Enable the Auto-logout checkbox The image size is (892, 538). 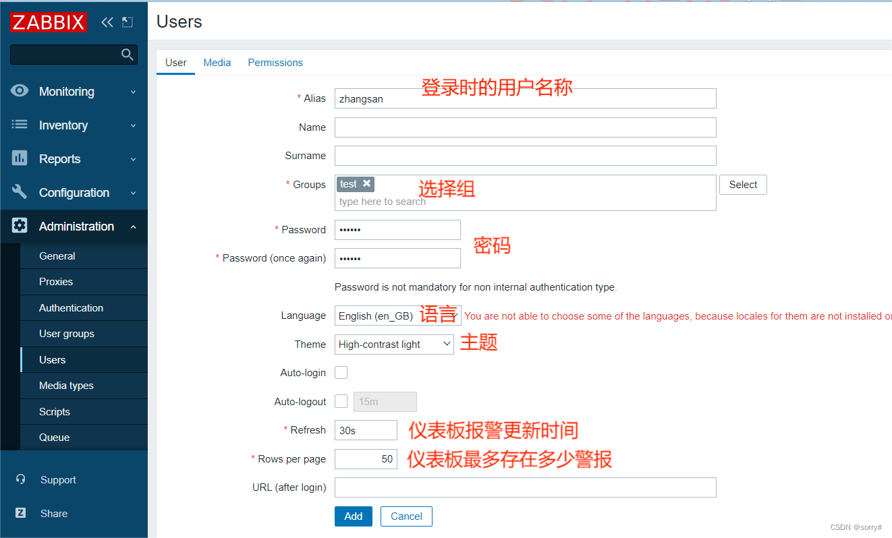point(341,401)
